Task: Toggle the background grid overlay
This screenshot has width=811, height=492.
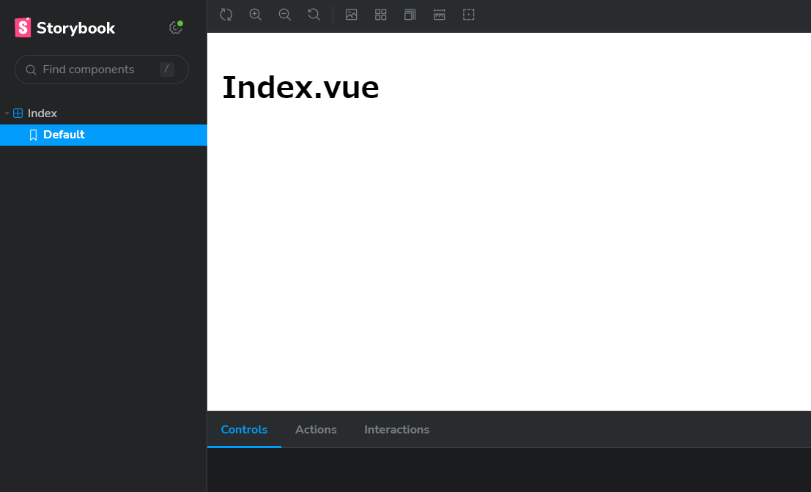Action: 381,15
